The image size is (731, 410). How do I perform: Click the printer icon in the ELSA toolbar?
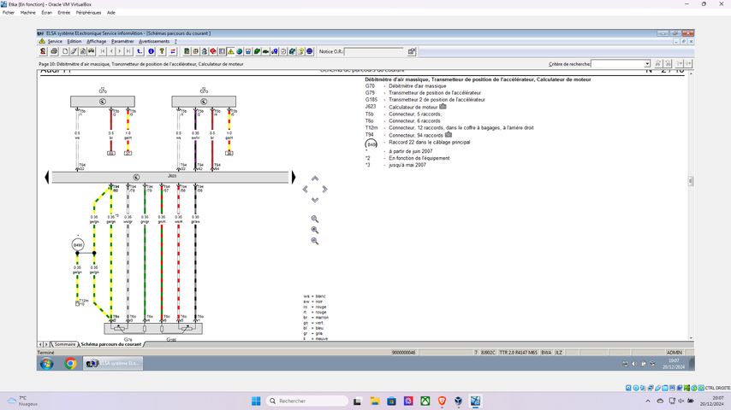point(54,51)
